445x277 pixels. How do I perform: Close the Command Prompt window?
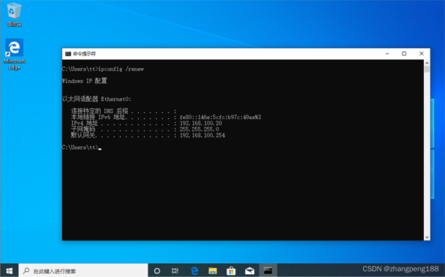coord(422,53)
